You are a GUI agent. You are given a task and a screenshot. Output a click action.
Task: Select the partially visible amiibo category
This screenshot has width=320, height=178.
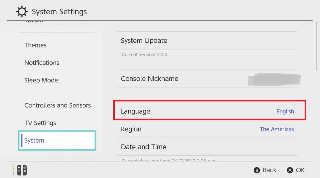tap(34, 22)
